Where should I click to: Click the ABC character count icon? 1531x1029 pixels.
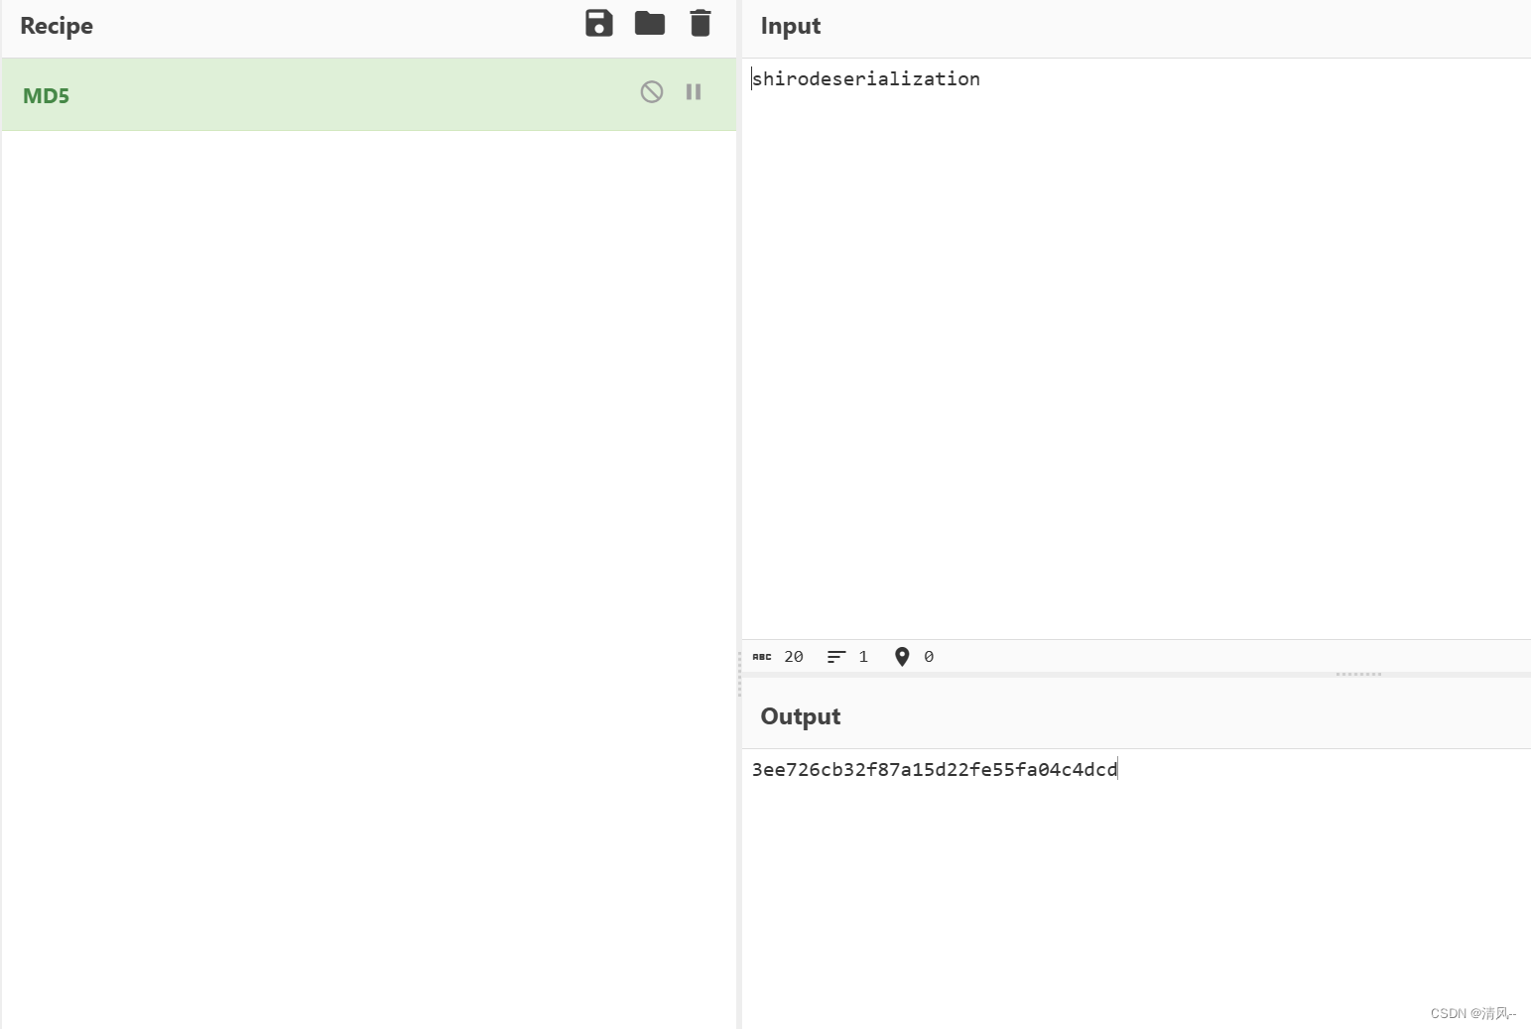762,657
